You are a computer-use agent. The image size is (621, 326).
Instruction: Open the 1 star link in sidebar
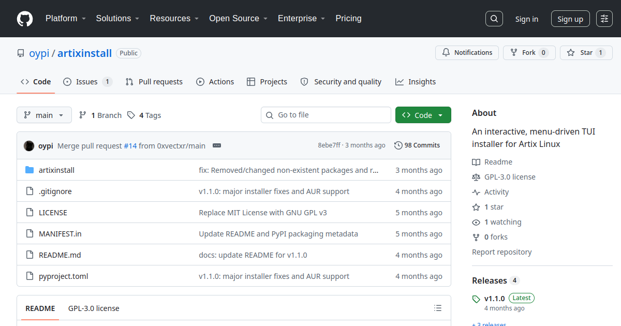click(x=488, y=207)
